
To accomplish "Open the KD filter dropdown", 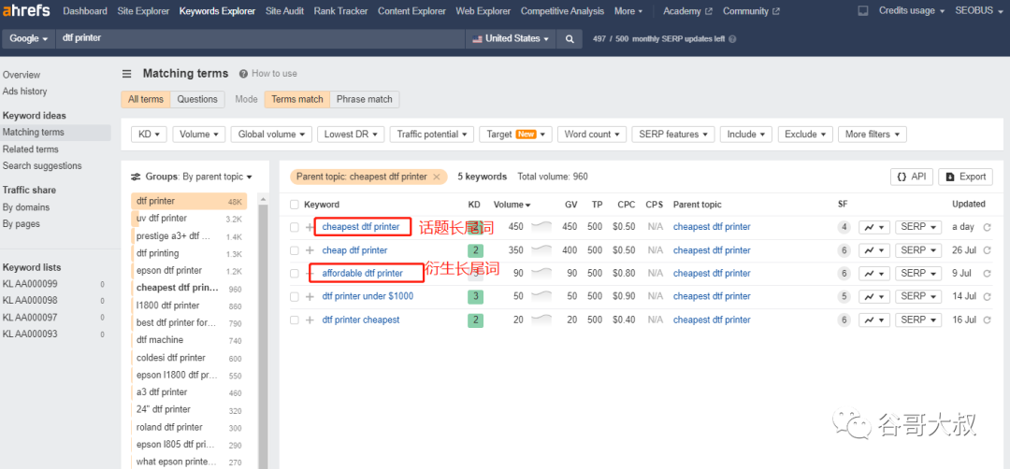I will tap(149, 135).
